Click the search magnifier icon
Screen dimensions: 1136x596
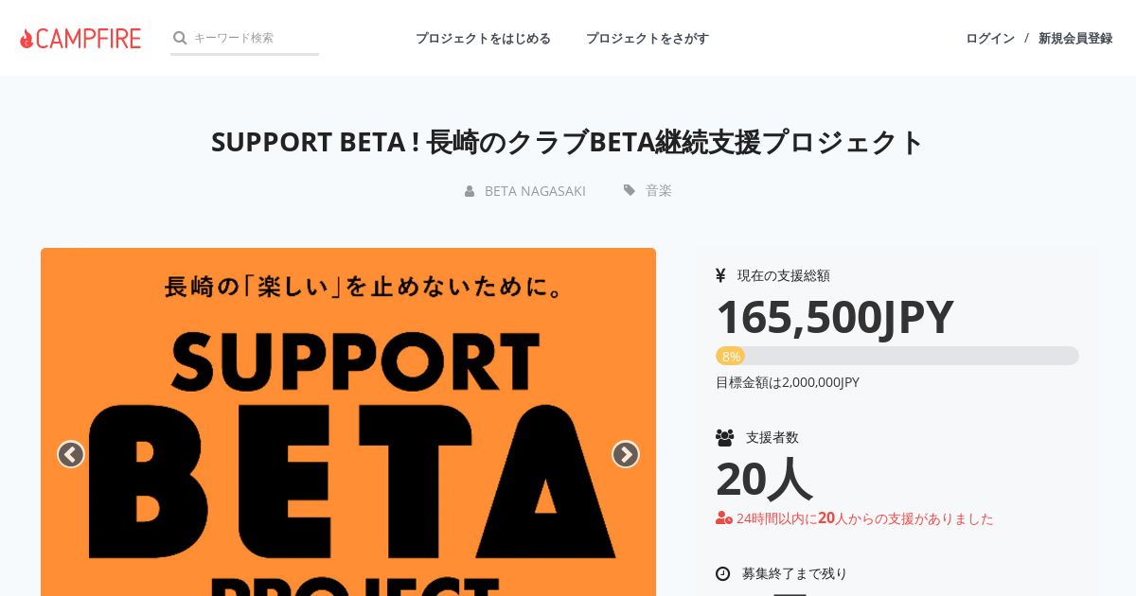[180, 38]
